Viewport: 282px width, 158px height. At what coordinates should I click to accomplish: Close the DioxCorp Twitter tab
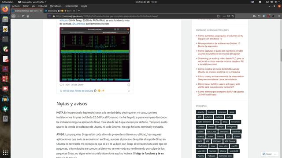74,11
